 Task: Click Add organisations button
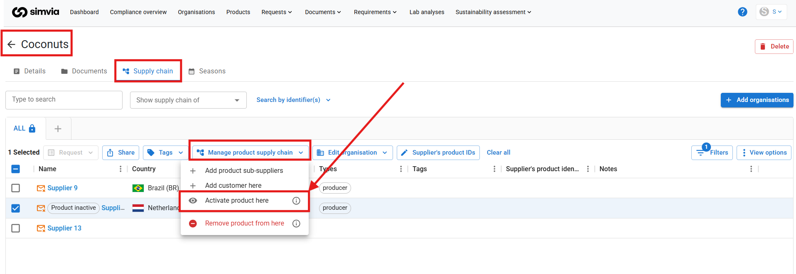(757, 100)
